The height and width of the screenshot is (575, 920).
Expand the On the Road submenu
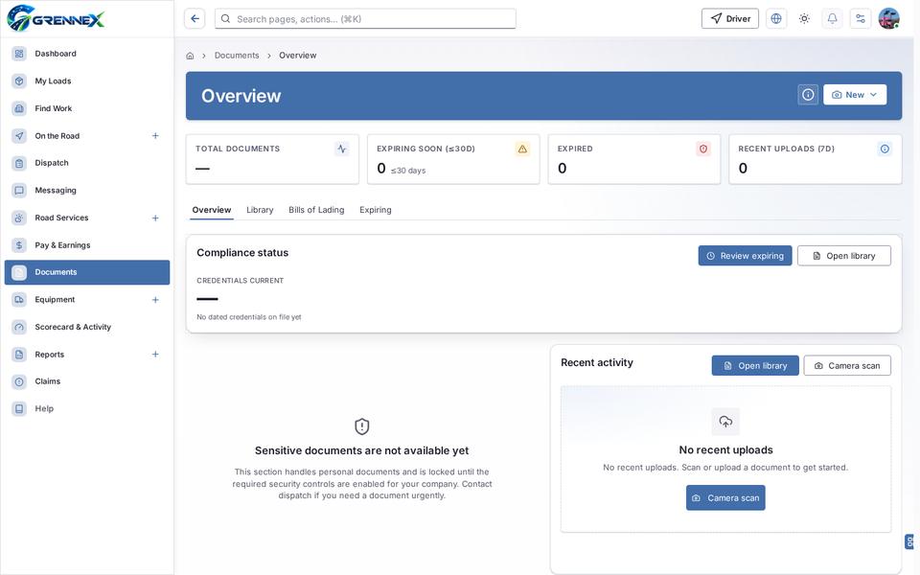point(155,135)
